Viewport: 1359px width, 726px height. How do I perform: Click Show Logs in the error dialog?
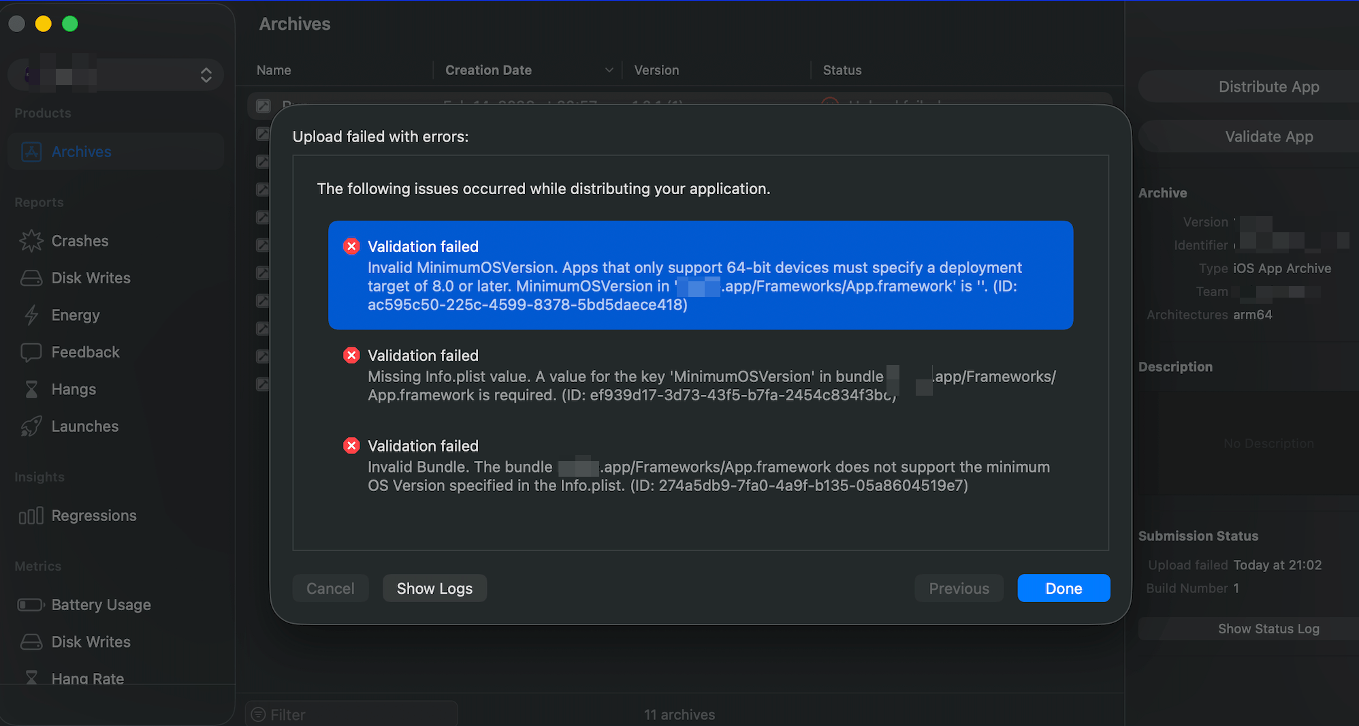tap(434, 588)
